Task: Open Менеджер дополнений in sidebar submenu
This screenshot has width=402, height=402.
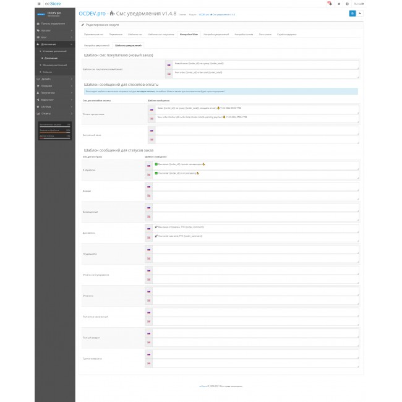Action: (56, 65)
